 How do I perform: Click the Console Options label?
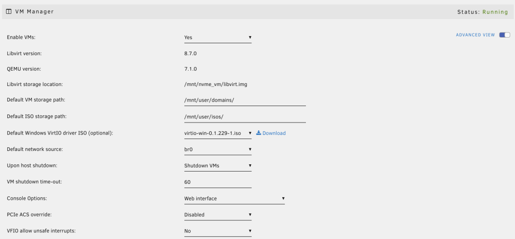27,199
